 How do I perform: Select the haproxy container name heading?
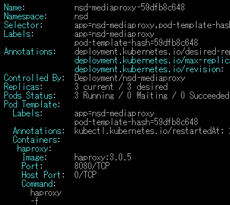coord(34,149)
